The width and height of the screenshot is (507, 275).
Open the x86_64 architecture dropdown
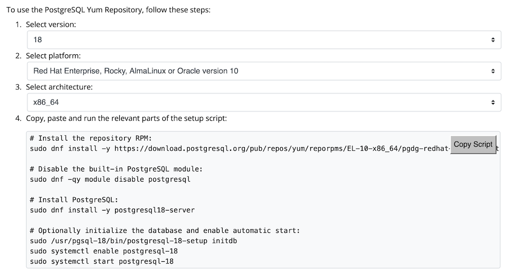tap(253, 102)
